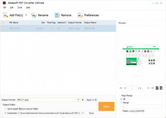The width and height of the screenshot is (166, 118).
Task: Click the Output Name column header
Action: tap(100, 22)
